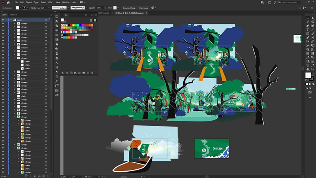Switch swatches panel to thumbnail grid view
316x178 pixels.
(95, 20)
